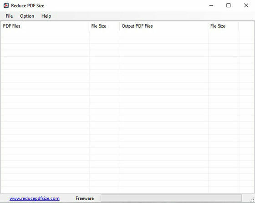Minimize the Reduce PDF Size window
This screenshot has width=255, height=203.
[x=211, y=5]
